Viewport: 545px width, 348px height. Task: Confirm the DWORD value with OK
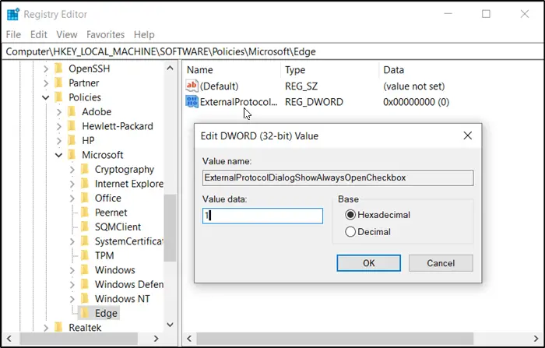368,263
